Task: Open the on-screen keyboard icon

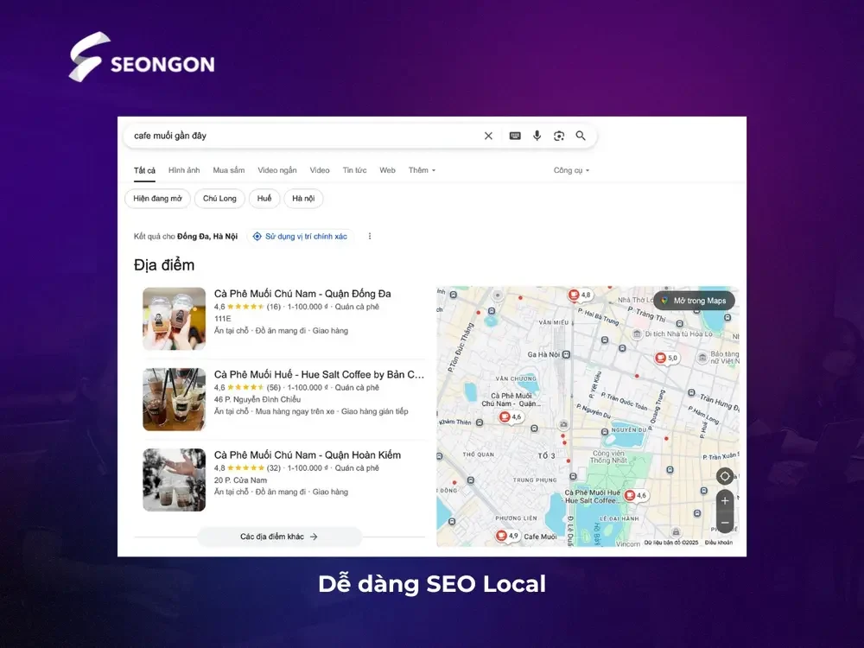Action: tap(515, 137)
